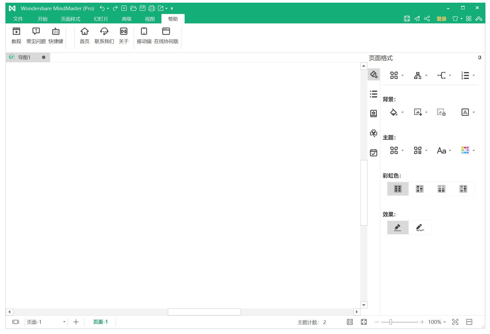Open the outline list panel in sidebar
The width and height of the screenshot is (490, 334).
point(374,94)
